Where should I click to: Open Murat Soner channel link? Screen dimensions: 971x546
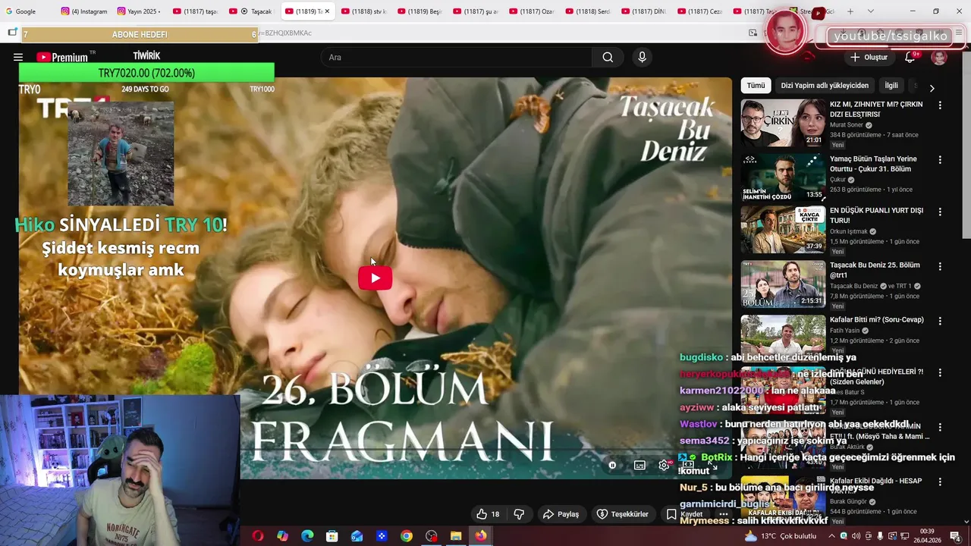[x=847, y=125]
